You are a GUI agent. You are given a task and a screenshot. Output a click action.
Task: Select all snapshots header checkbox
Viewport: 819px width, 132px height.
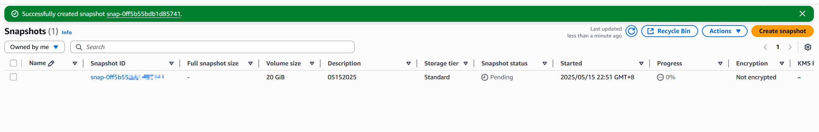click(x=14, y=63)
